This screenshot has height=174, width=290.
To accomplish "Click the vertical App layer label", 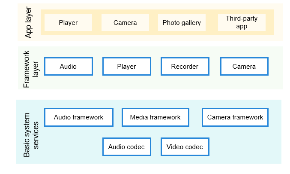I will click(29, 22).
